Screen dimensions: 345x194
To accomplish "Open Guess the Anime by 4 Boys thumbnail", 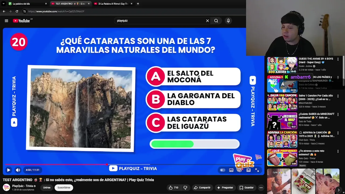I will point(282,65).
